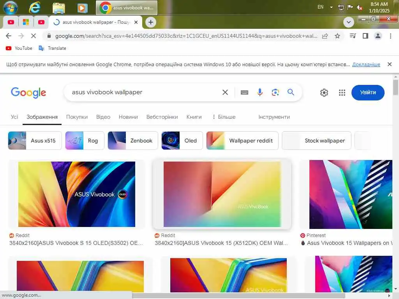The width and height of the screenshot is (399, 299).
Task: Open the media controls icon
Action: tap(353, 36)
